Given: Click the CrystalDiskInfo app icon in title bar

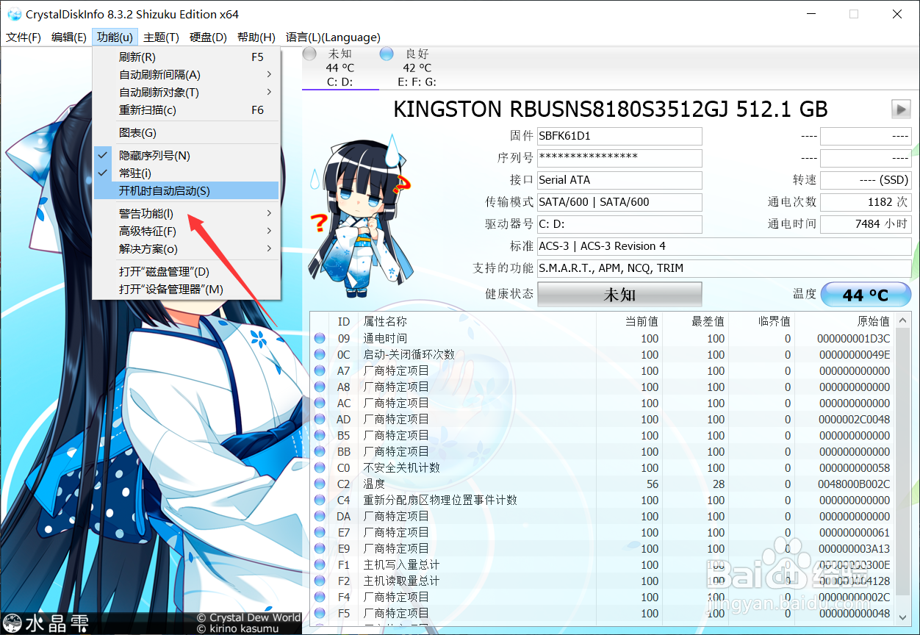Looking at the screenshot, I should (x=14, y=14).
